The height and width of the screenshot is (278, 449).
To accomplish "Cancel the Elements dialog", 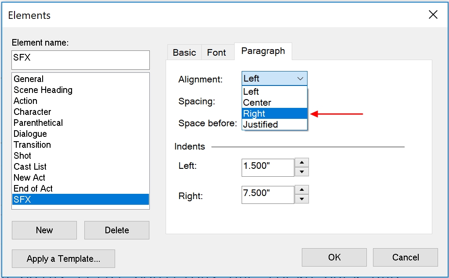I will pos(406,257).
